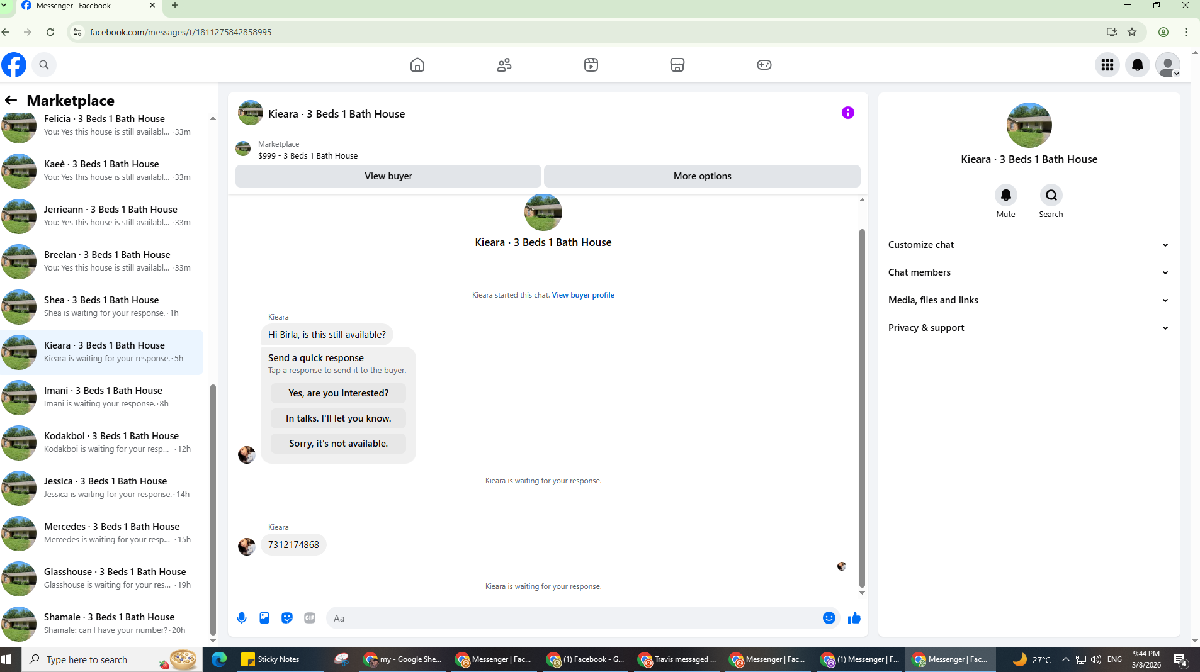Open Mercedes's conversation in the list
Viewport: 1200px width, 672px height.
102,533
